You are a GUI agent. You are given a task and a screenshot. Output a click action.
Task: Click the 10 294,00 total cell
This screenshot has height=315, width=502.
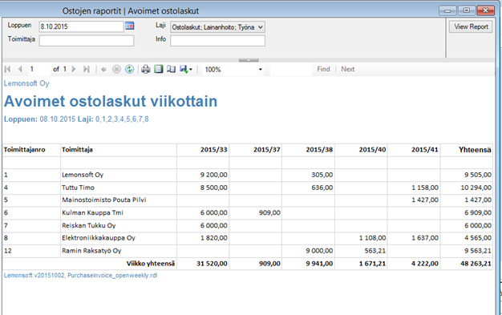[x=476, y=188]
